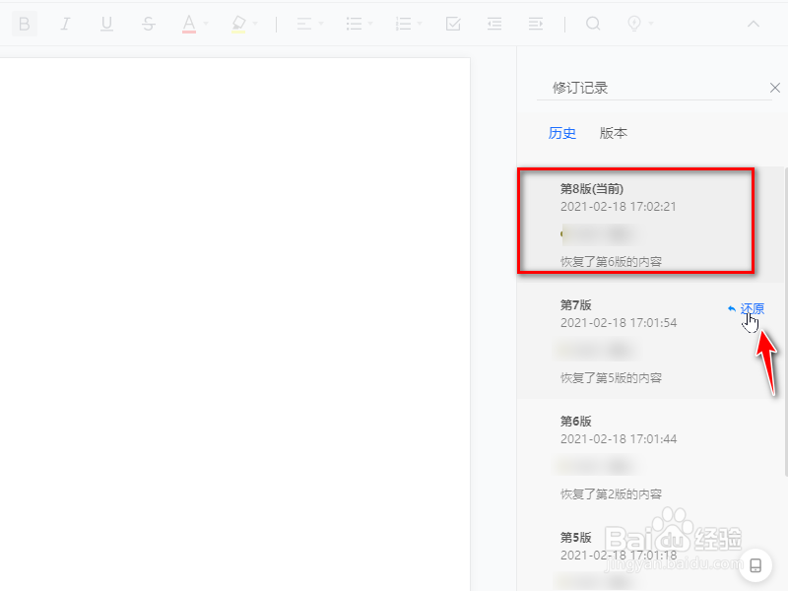Collapse the toolbar with the chevron
The width and height of the screenshot is (788, 591).
[x=754, y=24]
